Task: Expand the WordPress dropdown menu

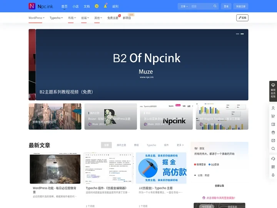Action: (37, 18)
